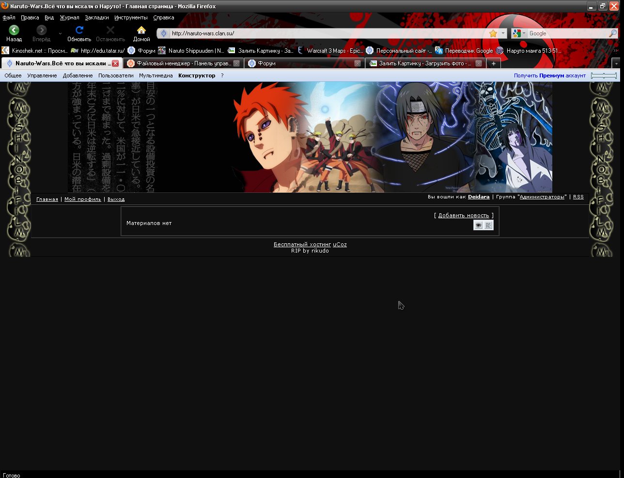624x478 pixels.
Task: Open the Добавление admin bar menu
Action: click(78, 75)
